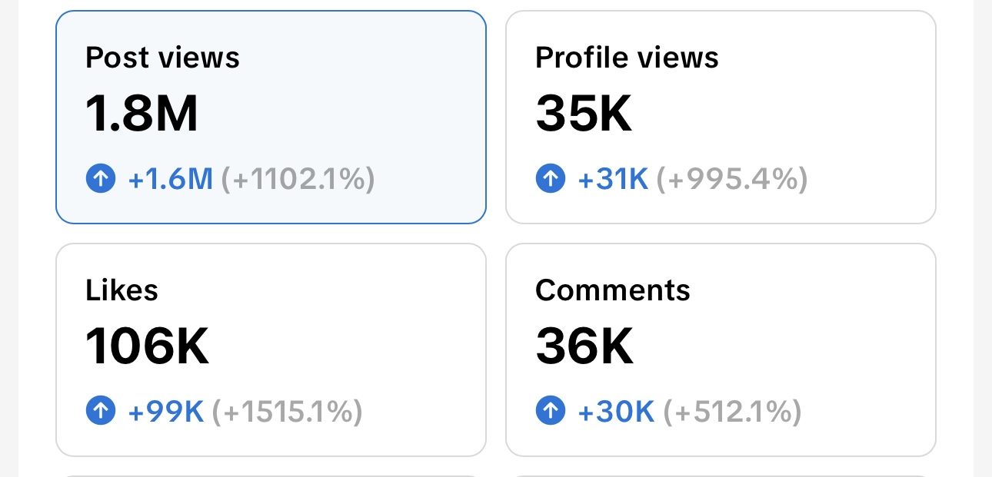This screenshot has width=992, height=477.
Task: Click the +1515.1% percentage text
Action: [287, 412]
